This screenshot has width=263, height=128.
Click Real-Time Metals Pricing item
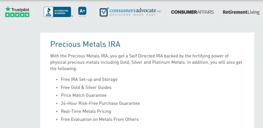pos(86,111)
